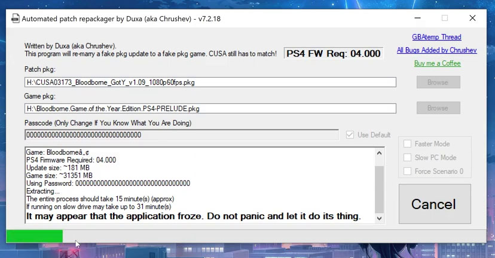This screenshot has height=258, width=495.
Task: Click the green progress bar
Action: [34, 236]
